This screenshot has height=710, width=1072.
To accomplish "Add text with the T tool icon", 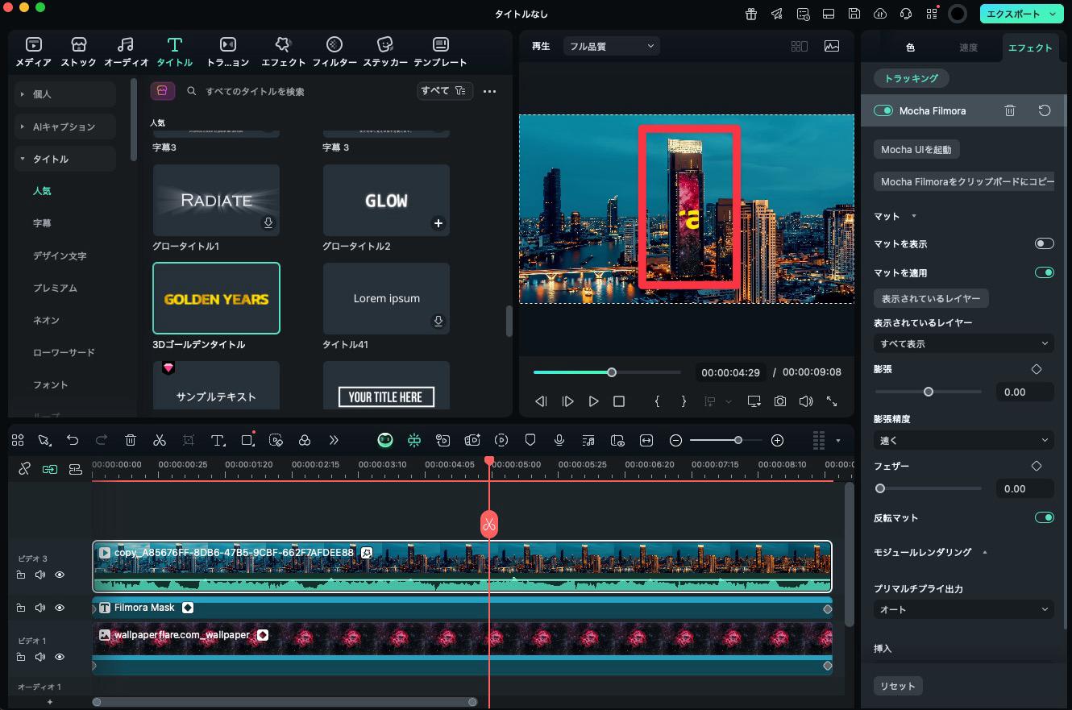I will click(x=218, y=440).
